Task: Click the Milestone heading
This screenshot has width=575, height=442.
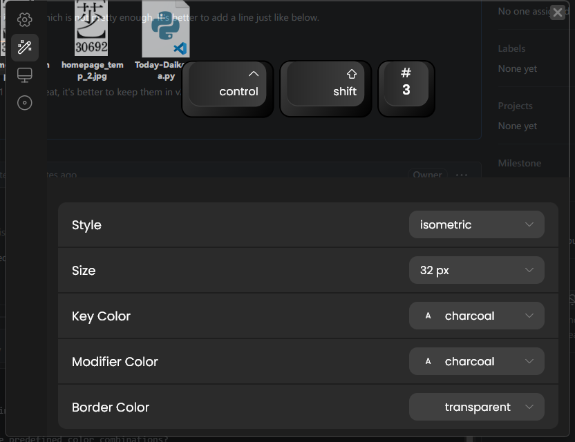Action: pos(519,163)
